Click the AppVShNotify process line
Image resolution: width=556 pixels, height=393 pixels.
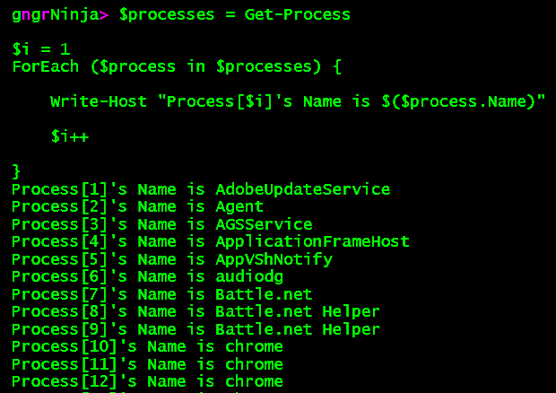click(171, 259)
